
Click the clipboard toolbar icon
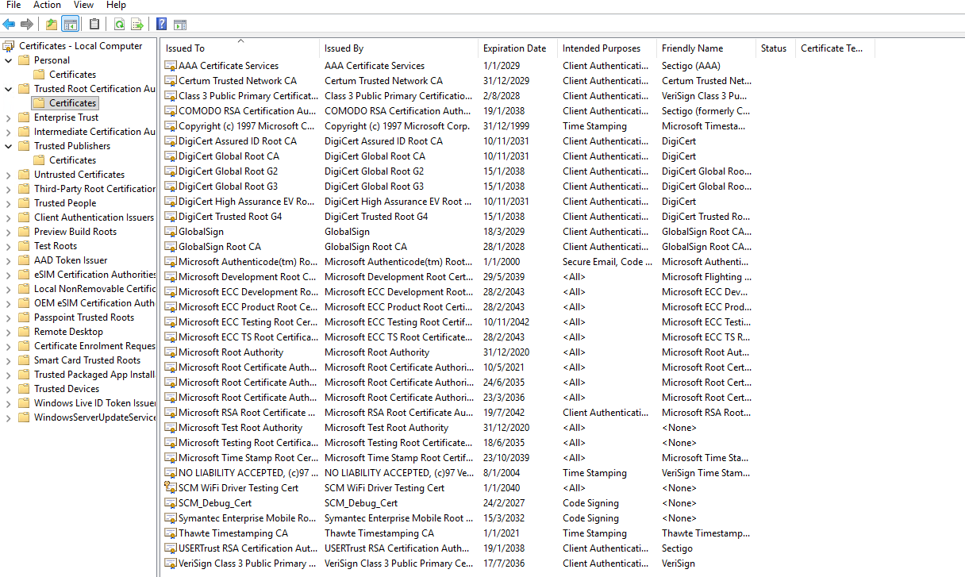[x=95, y=25]
